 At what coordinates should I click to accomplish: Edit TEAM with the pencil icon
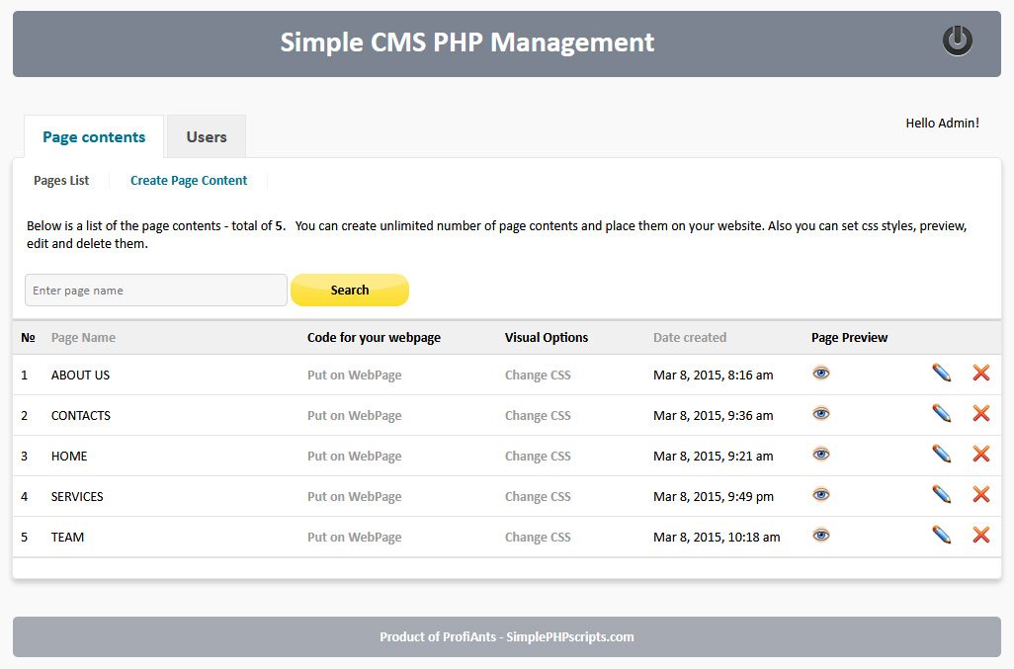point(942,536)
